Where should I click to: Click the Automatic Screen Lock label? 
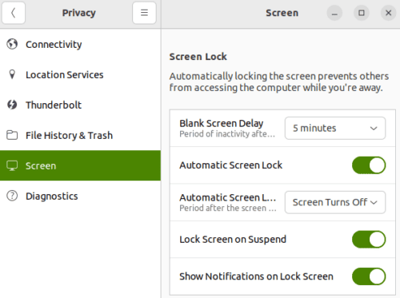[231, 165]
